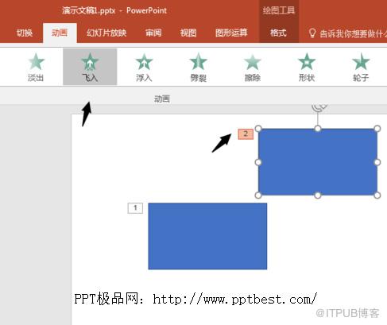Viewport: 387px width, 325px height.
Task: Select the 飞入 fly-in animation
Action: tap(90, 67)
